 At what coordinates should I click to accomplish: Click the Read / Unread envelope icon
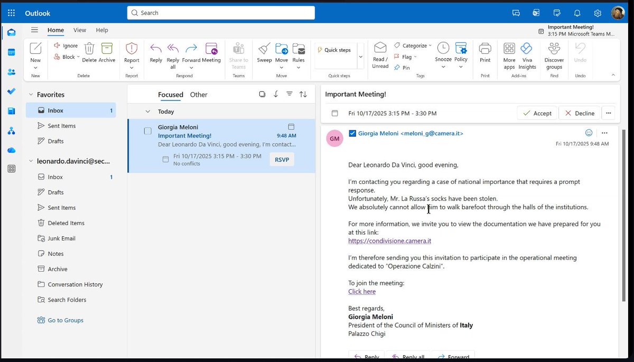point(380,48)
